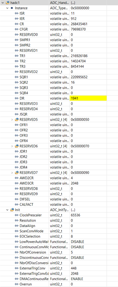118x287 pixels.
Task: Click the variable icon beside CALFACT
Action: [x=17, y=205]
